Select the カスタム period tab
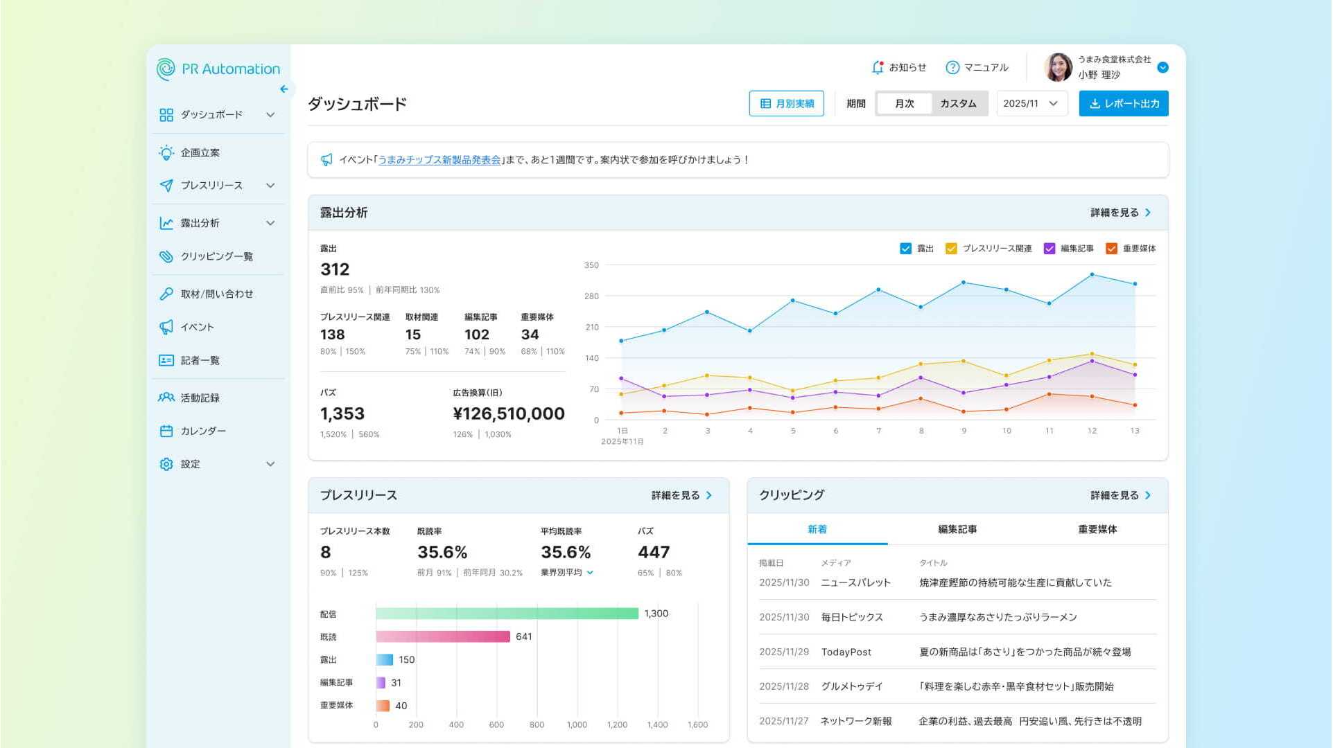Screen dimensions: 1333x748 (958, 104)
